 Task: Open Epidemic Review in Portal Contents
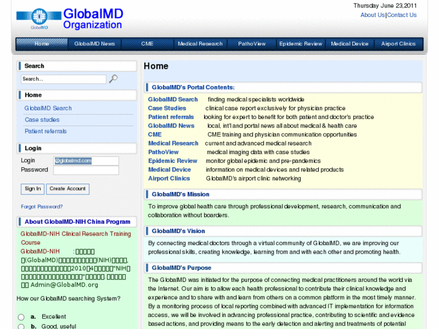pyautogui.click(x=173, y=161)
